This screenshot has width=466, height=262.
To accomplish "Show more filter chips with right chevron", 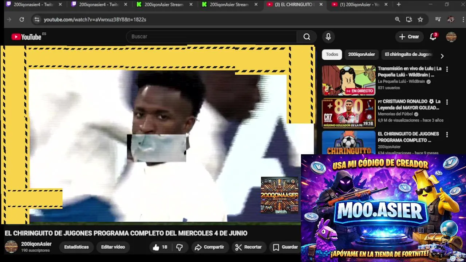I will [x=442, y=56].
